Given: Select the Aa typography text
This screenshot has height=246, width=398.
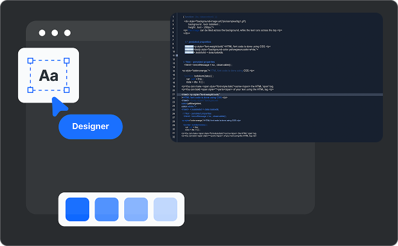Looking at the screenshot, I should tap(48, 76).
